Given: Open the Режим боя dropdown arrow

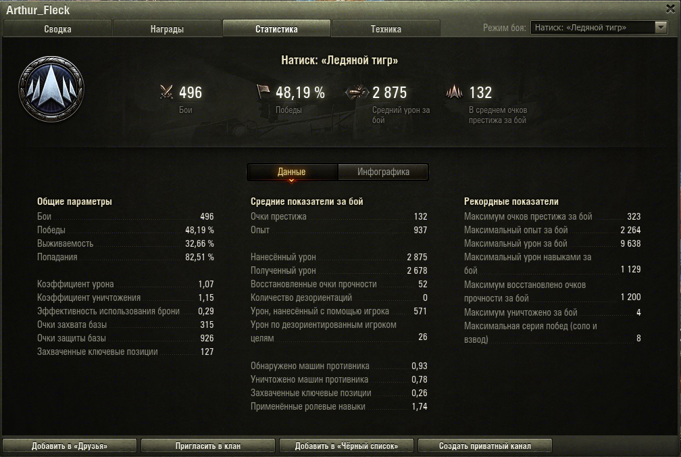Looking at the screenshot, I should coord(661,27).
